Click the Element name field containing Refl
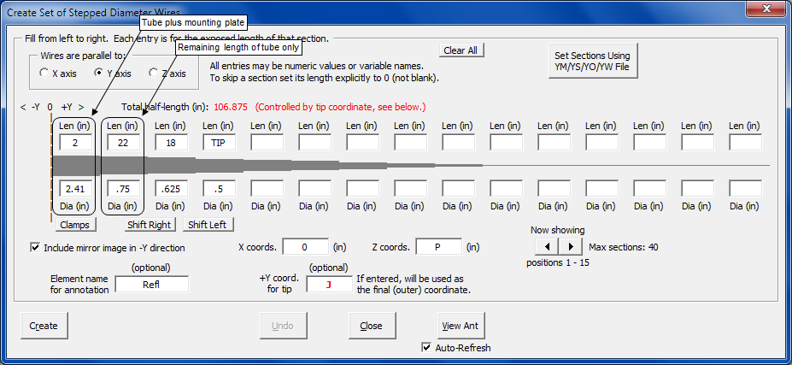The width and height of the screenshot is (792, 365). (x=151, y=285)
